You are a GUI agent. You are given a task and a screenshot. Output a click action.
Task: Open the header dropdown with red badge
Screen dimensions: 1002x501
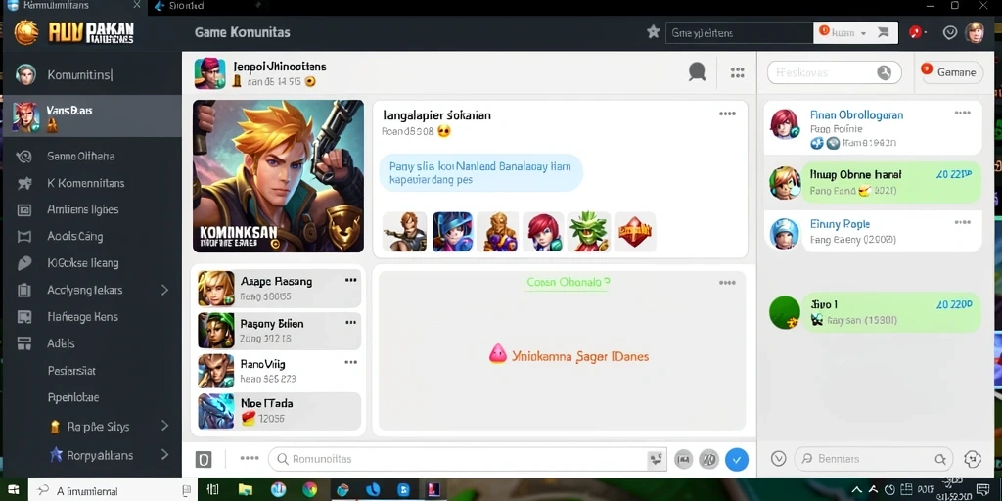pyautogui.click(x=844, y=32)
